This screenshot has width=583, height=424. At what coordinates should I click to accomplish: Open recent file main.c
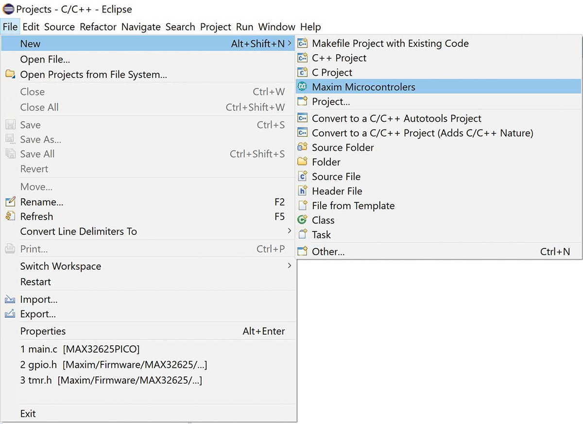(x=80, y=349)
